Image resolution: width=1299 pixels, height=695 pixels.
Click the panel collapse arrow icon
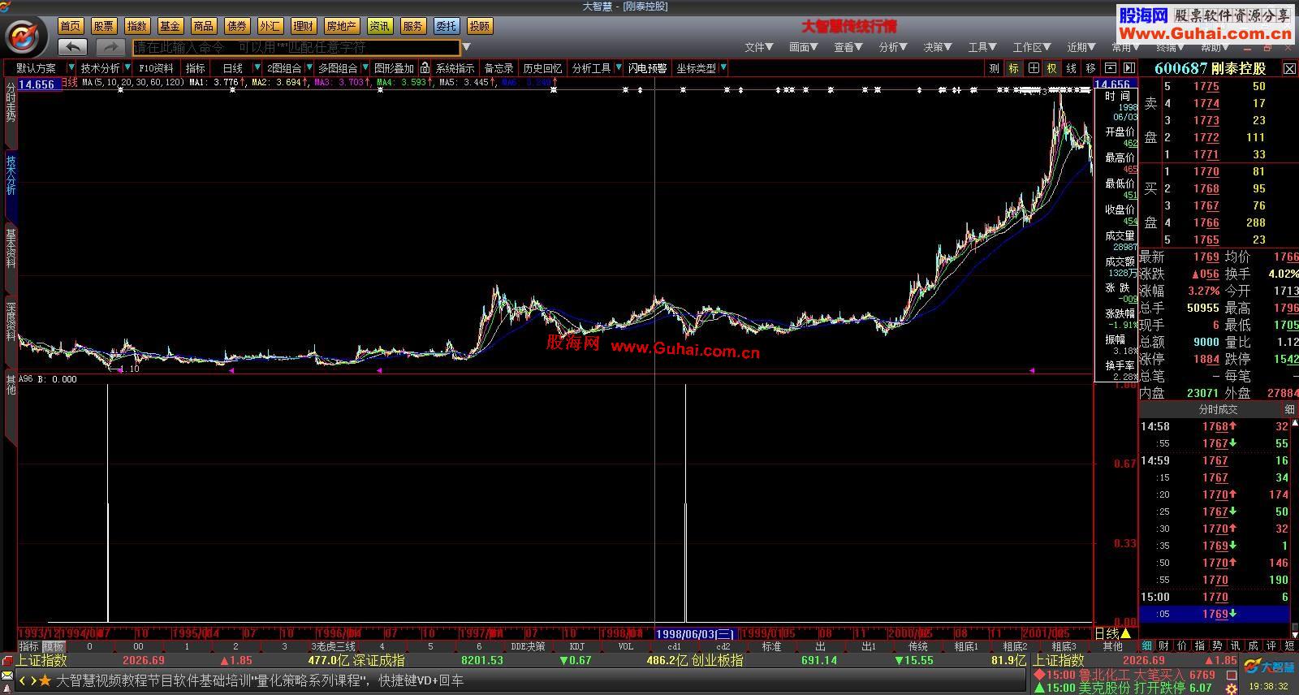pyautogui.click(x=1129, y=68)
